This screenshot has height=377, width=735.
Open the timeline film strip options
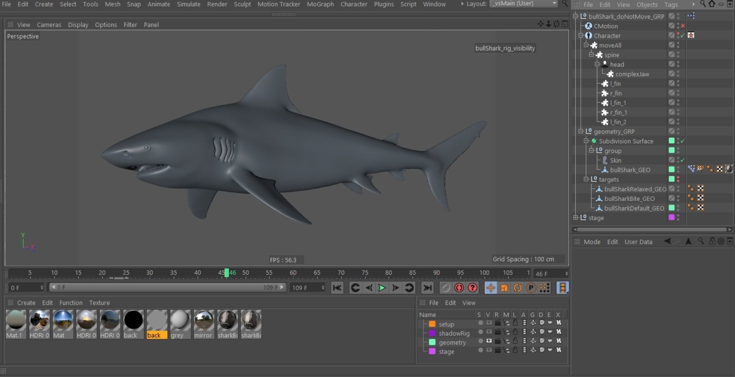pos(562,288)
